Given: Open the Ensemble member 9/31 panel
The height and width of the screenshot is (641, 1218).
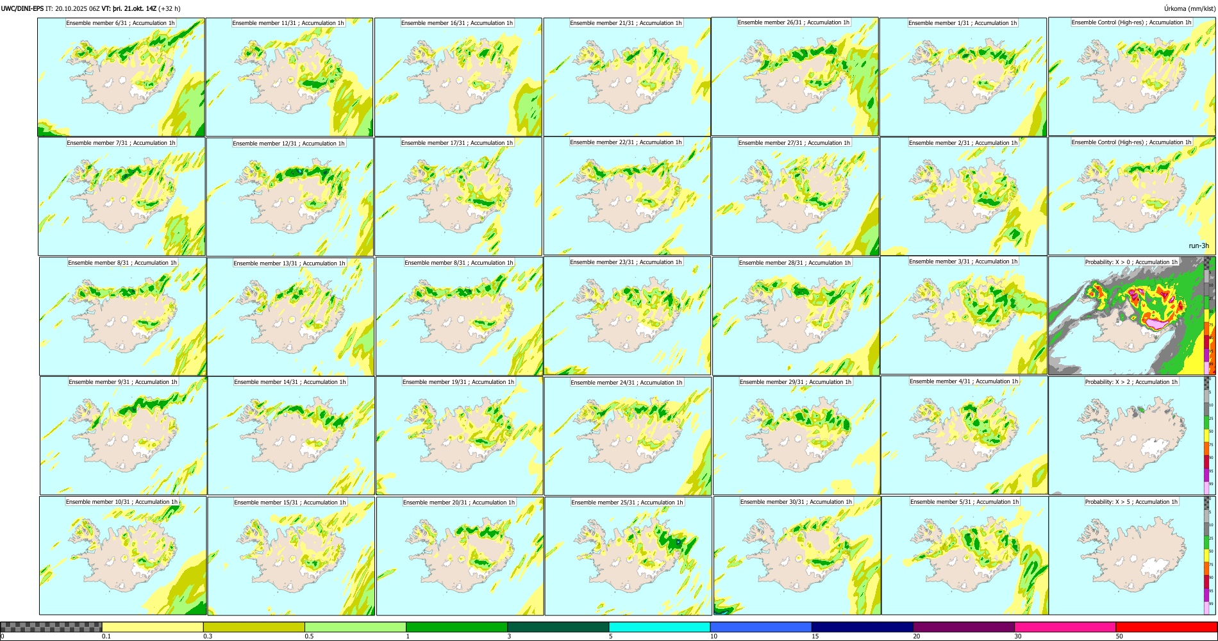Looking at the screenshot, I should tap(123, 436).
